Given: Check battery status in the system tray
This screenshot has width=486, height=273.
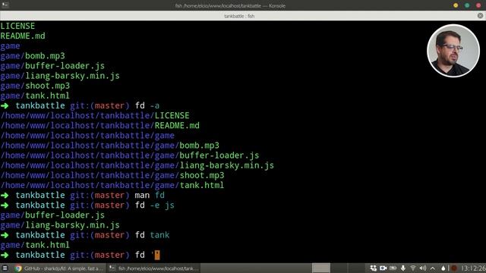Looking at the screenshot, I should pyautogui.click(x=393, y=268).
